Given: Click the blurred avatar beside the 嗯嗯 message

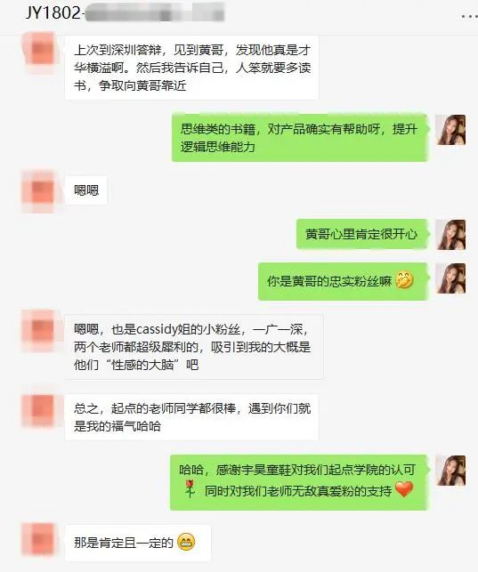Looking at the screenshot, I should point(38,190).
